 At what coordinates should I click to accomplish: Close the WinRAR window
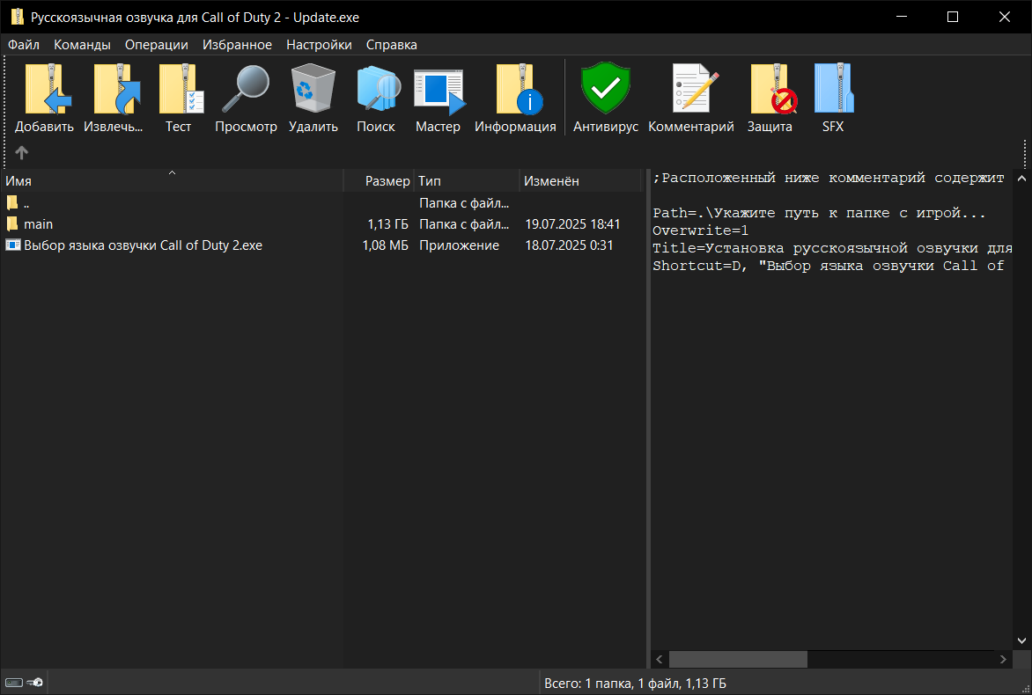pos(1005,17)
